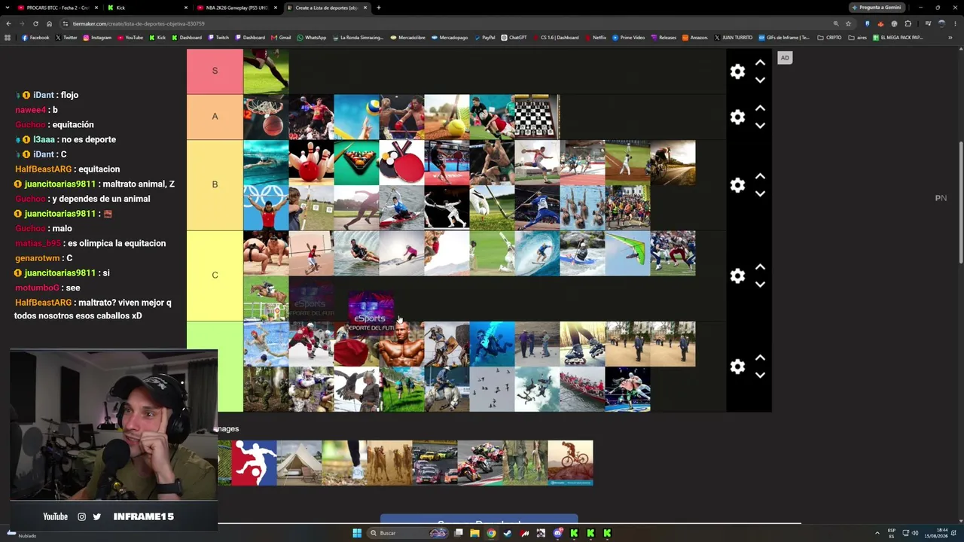Open the Windows Start menu
This screenshot has height=542, width=964.
[x=357, y=533]
